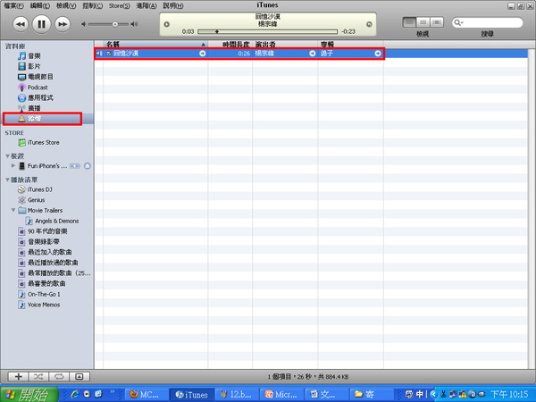
Task: Collapse the 播放清單 playlists section
Action: pos(7,180)
